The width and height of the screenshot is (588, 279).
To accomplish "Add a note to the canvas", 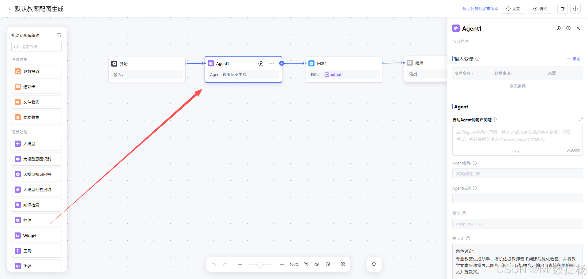I will (328, 264).
